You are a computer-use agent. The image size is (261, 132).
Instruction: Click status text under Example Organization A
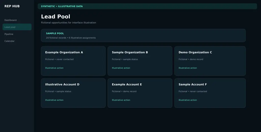point(59,59)
